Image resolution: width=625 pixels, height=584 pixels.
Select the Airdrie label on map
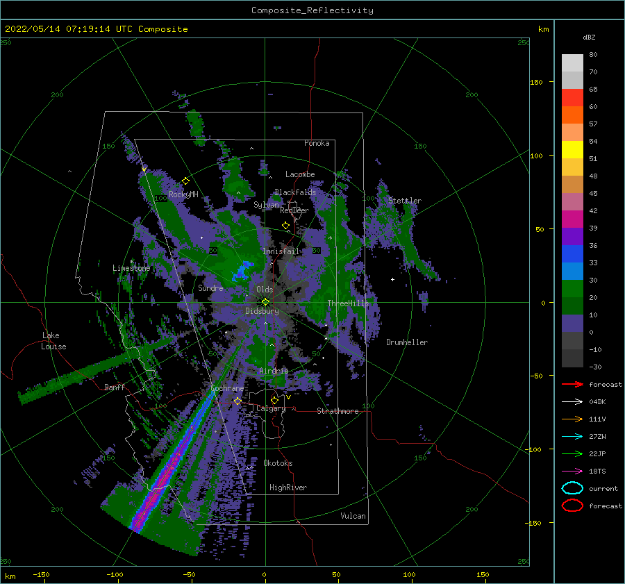(x=274, y=371)
